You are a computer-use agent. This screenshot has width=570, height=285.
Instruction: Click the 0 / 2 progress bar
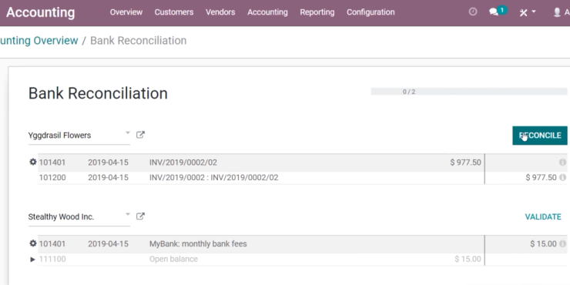pos(469,92)
